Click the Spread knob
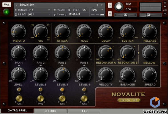Image resolution: width=168 pixels, height=114 pixels. [x=149, y=74]
